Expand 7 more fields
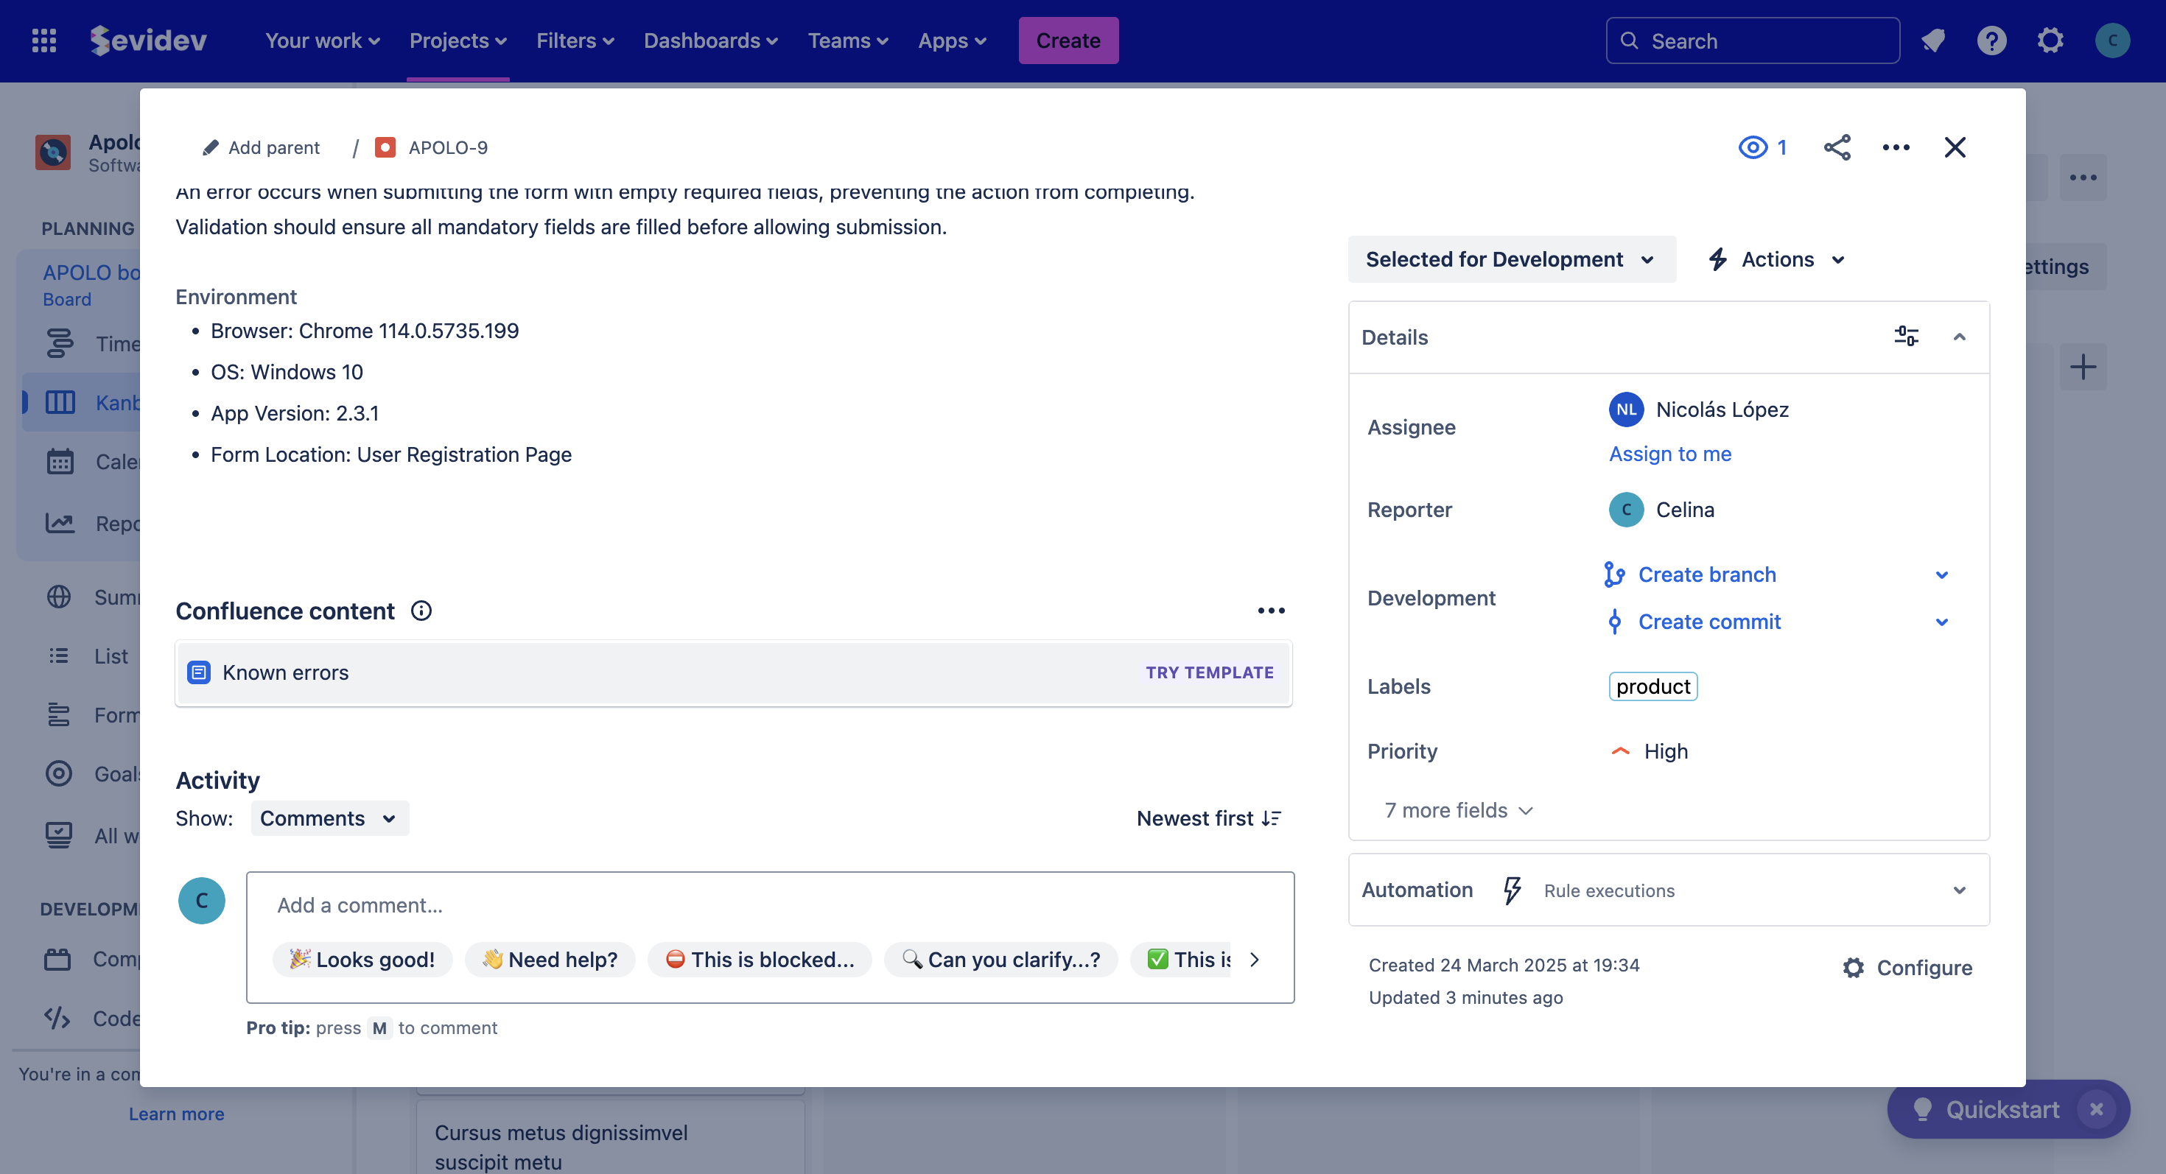 click(1459, 810)
